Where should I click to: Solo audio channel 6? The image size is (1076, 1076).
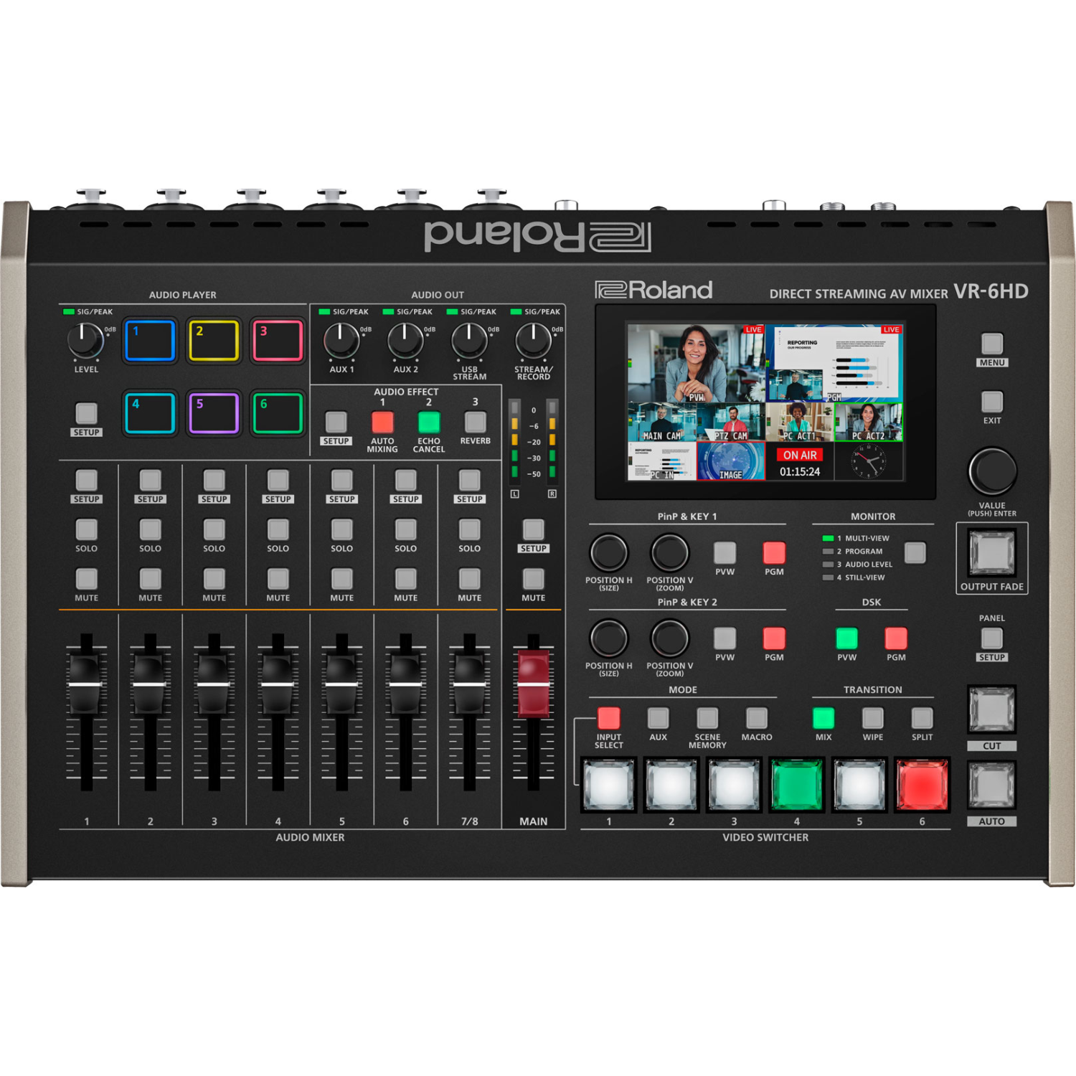(x=405, y=529)
